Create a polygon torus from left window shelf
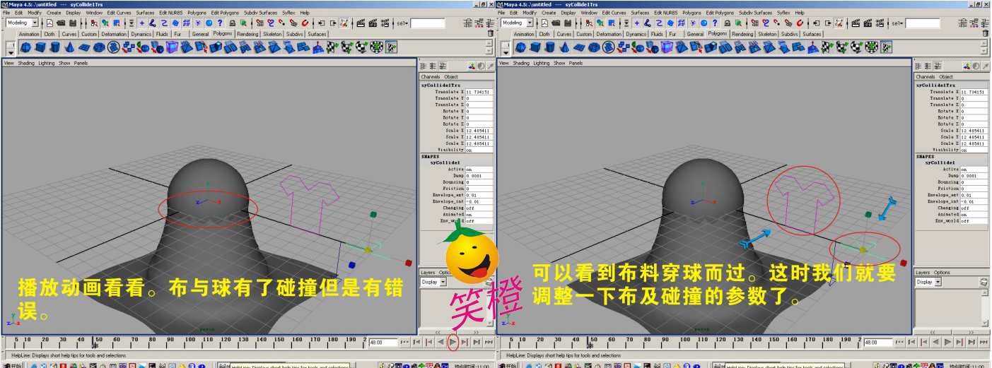 98,48
